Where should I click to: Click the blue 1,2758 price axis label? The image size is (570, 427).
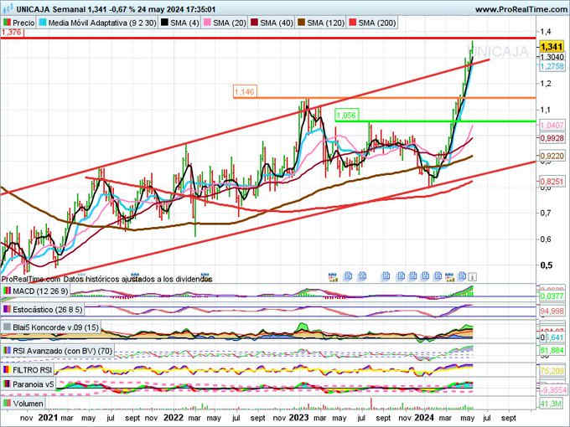552,66
